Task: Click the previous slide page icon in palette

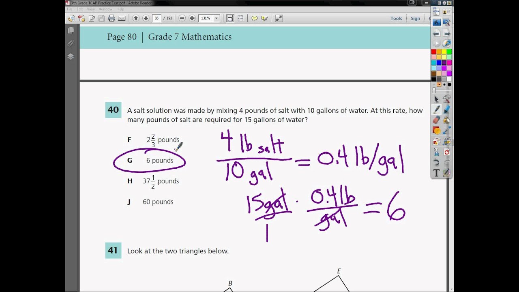Action: [x=436, y=33]
